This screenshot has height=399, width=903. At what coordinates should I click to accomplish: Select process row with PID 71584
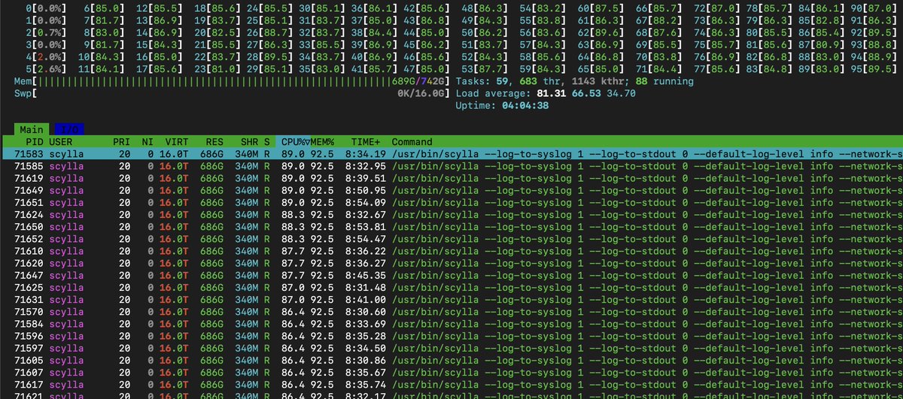coord(451,324)
